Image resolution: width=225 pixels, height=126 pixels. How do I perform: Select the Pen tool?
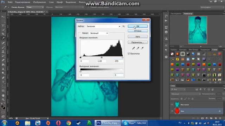click(x=3, y=78)
